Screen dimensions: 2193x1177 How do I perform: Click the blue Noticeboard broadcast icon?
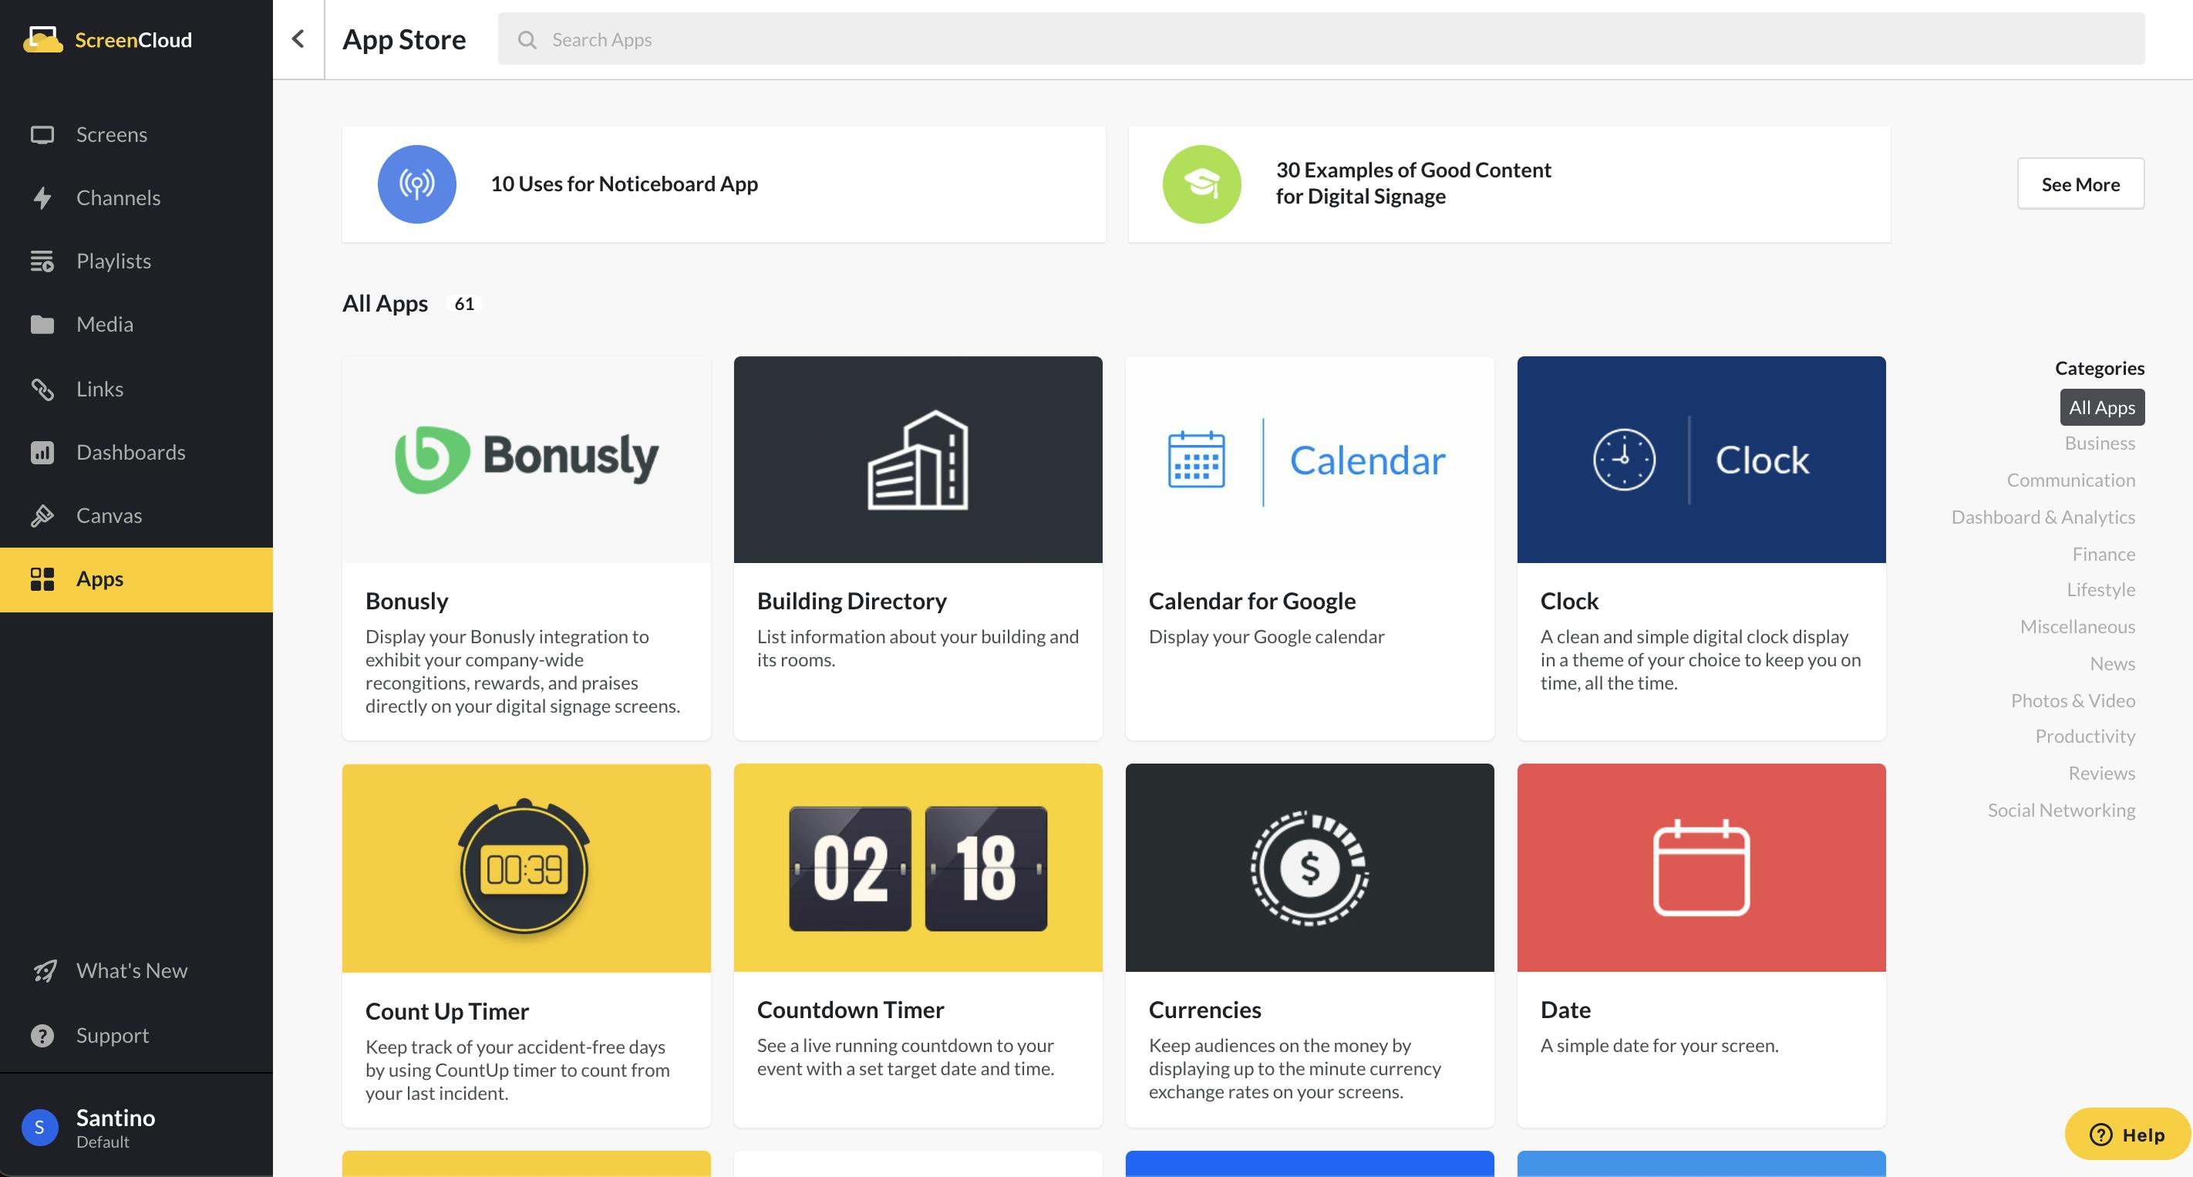[x=417, y=184]
